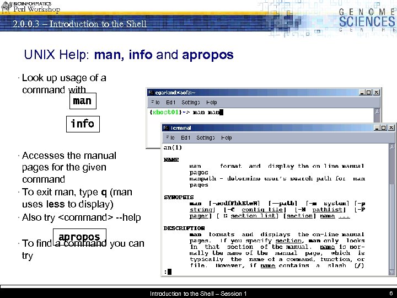Click the 'apropos' command box
Image resolution: width=397 pixels, height=298 pixels.
click(79, 237)
